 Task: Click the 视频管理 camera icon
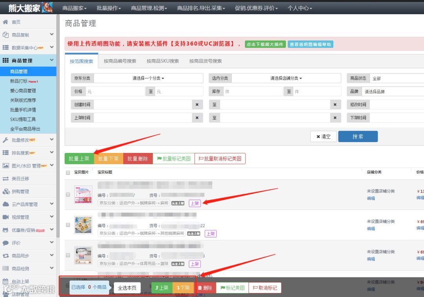click(x=5, y=217)
